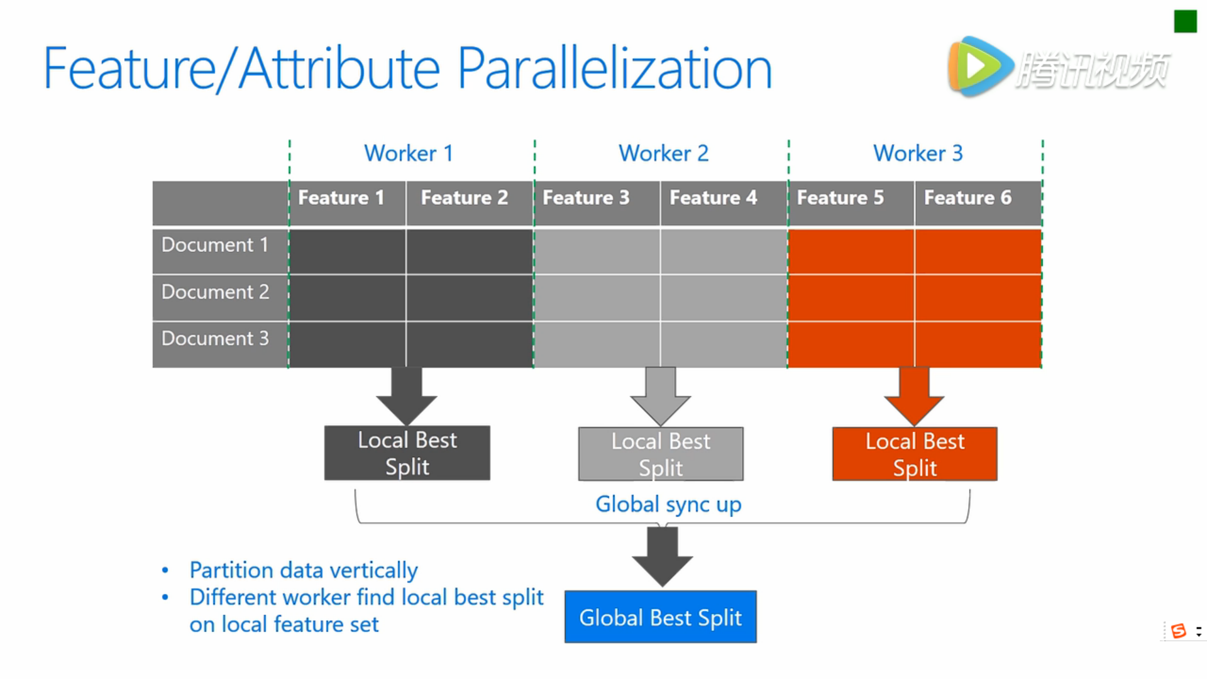Click the Different worker find local best split bullet
1207x679 pixels.
[x=367, y=597]
